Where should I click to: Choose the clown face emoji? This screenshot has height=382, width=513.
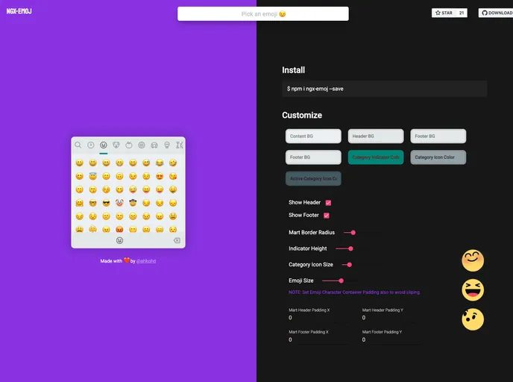119,203
